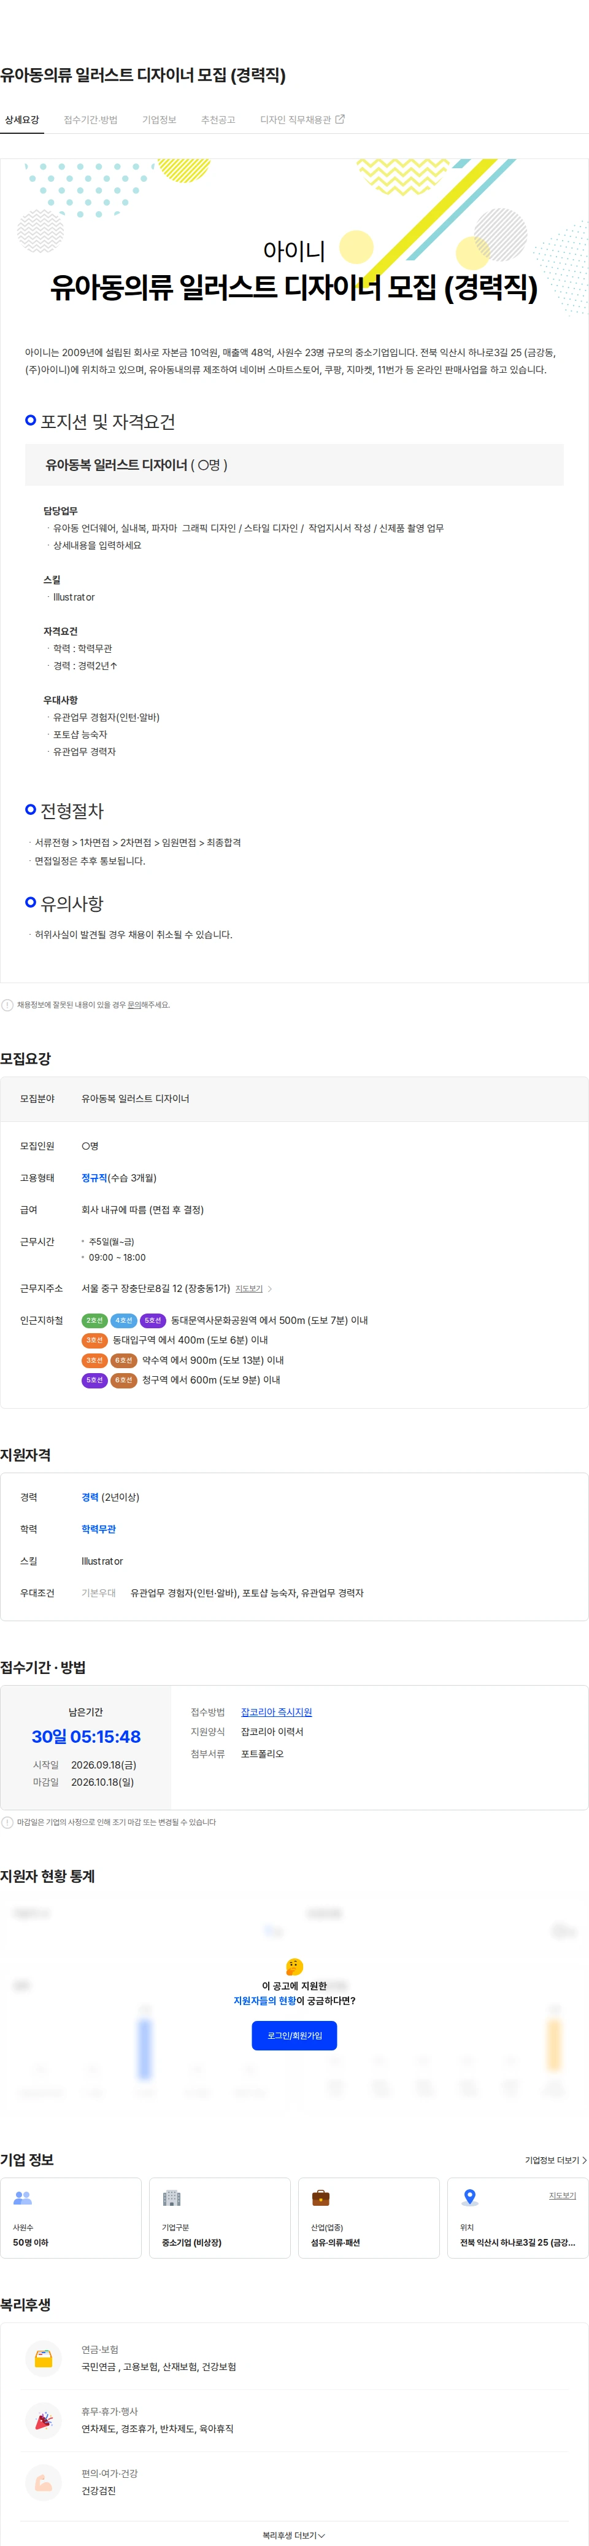
Task: Click the 3호선 badge for 약수역
Action: [95, 1360]
